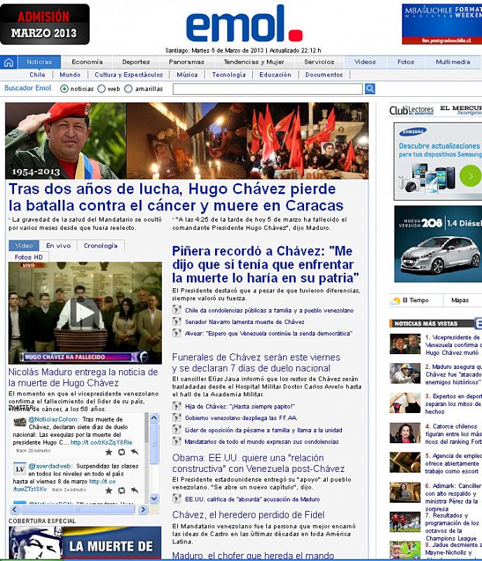Click the magnifier search button
482x561 pixels.
tap(370, 89)
